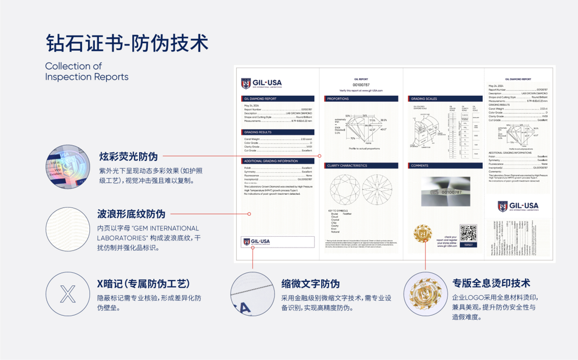Viewport: 578px width, 360px height.
Task: Click the 炫彩荧光防伪 heading
Action: [128, 157]
